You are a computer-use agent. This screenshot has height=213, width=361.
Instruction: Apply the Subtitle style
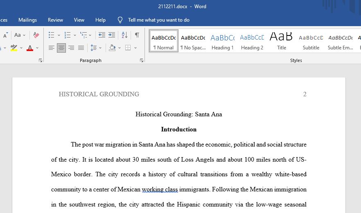[x=311, y=41]
